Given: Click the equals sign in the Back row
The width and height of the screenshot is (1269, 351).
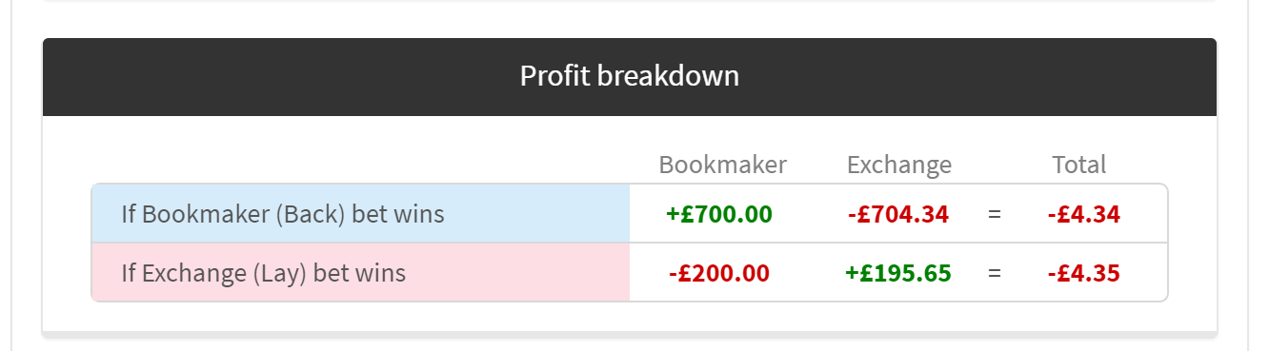Looking at the screenshot, I should point(995,214).
